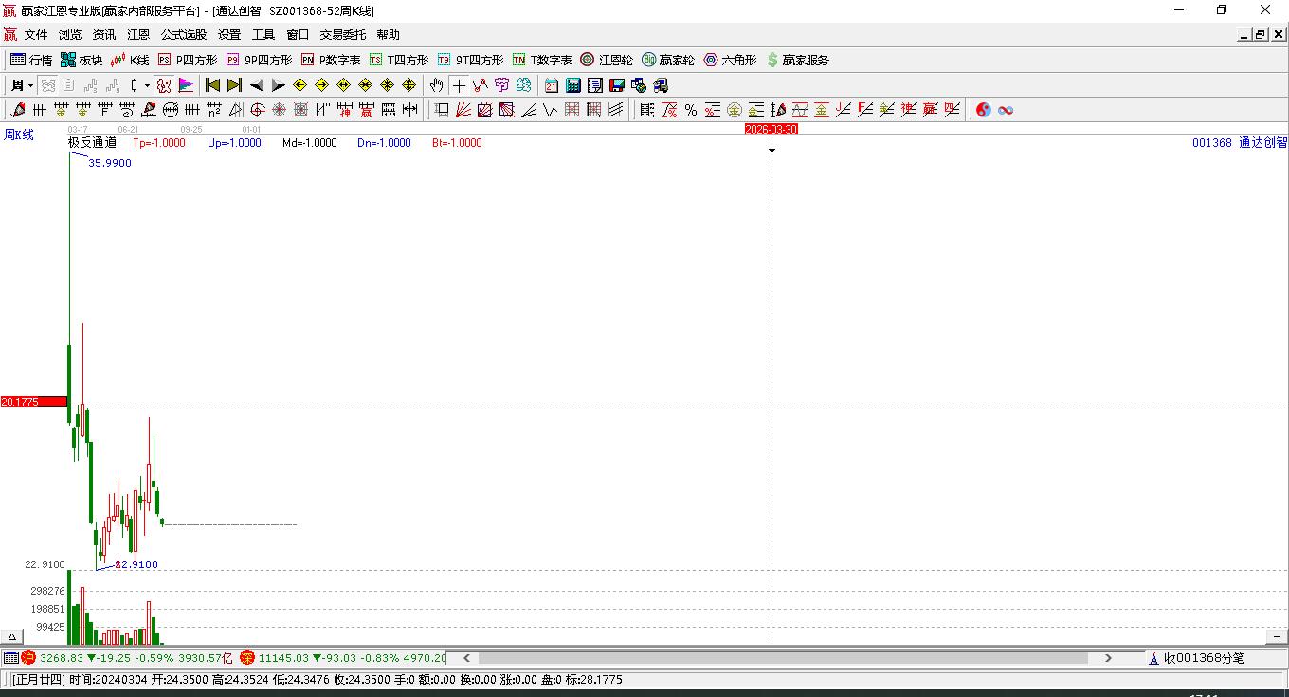Open the 江恩轮 (Gann wheel) tool
The image size is (1289, 697).
point(607,60)
